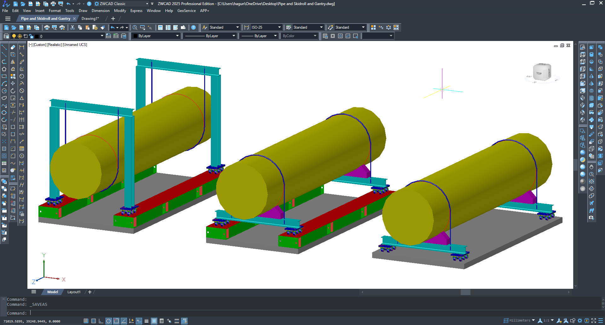This screenshot has height=325, width=605.
Task: Switch to the Layout1 tab
Action: (x=74, y=292)
